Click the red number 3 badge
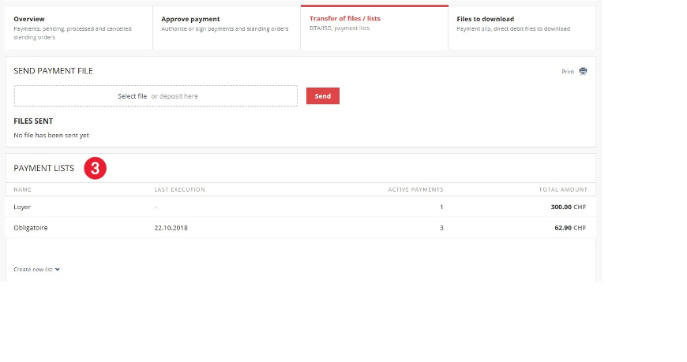 pyautogui.click(x=95, y=168)
